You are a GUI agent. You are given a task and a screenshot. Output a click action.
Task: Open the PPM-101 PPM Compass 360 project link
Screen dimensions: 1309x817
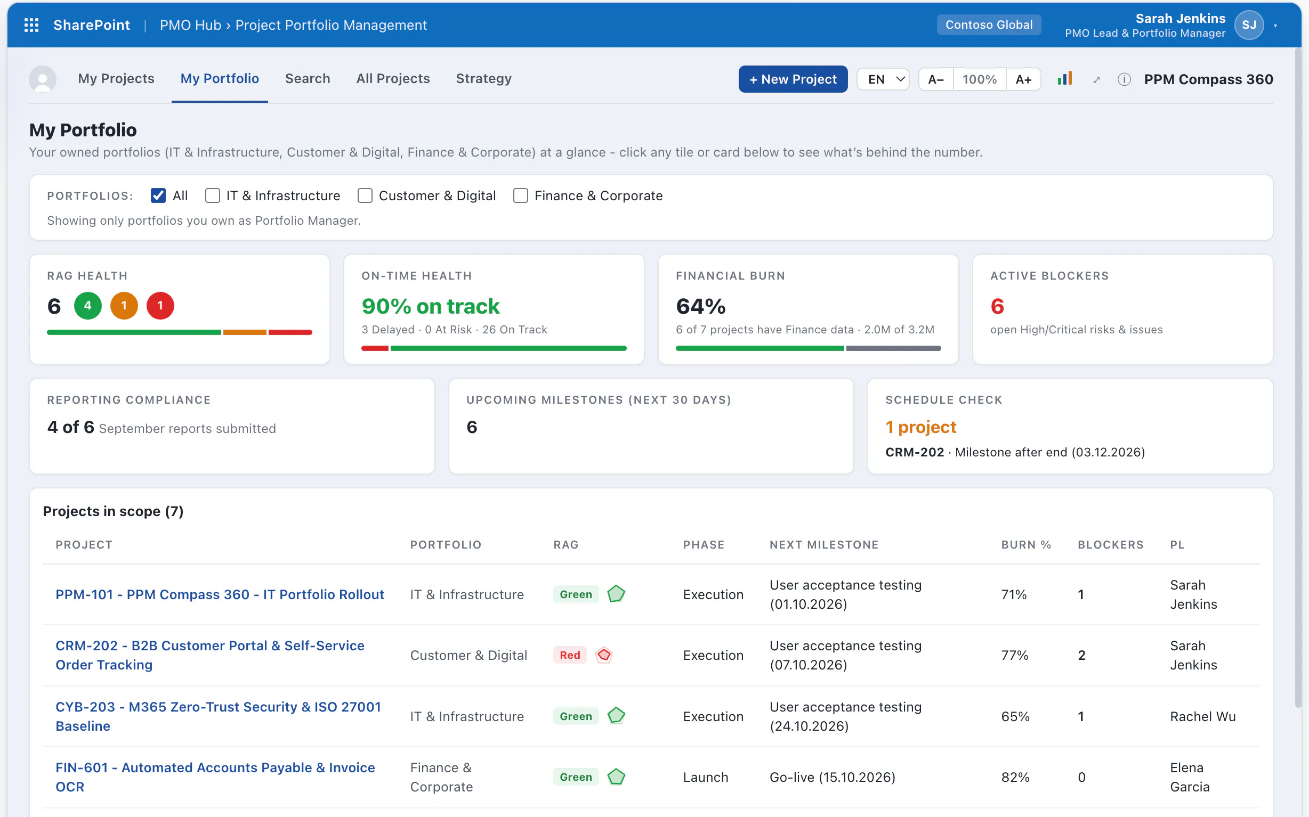[x=220, y=594]
